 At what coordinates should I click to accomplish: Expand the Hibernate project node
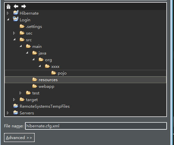[x=8, y=13]
